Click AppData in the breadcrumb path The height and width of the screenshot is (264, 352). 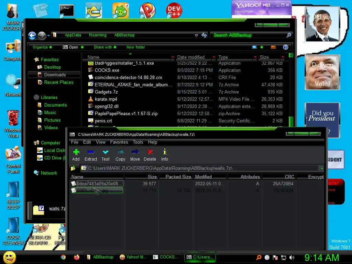click(73, 35)
